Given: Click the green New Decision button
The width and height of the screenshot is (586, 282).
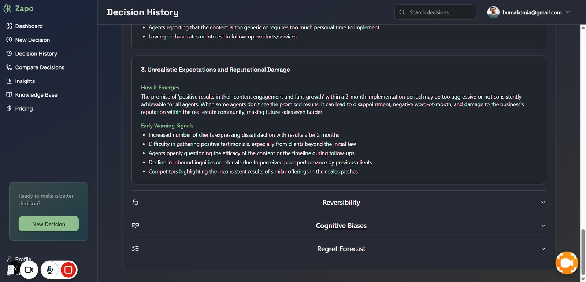Looking at the screenshot, I should point(49,224).
